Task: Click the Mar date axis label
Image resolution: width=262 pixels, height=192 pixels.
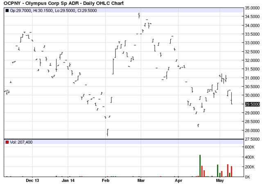Action: click(x=141, y=181)
